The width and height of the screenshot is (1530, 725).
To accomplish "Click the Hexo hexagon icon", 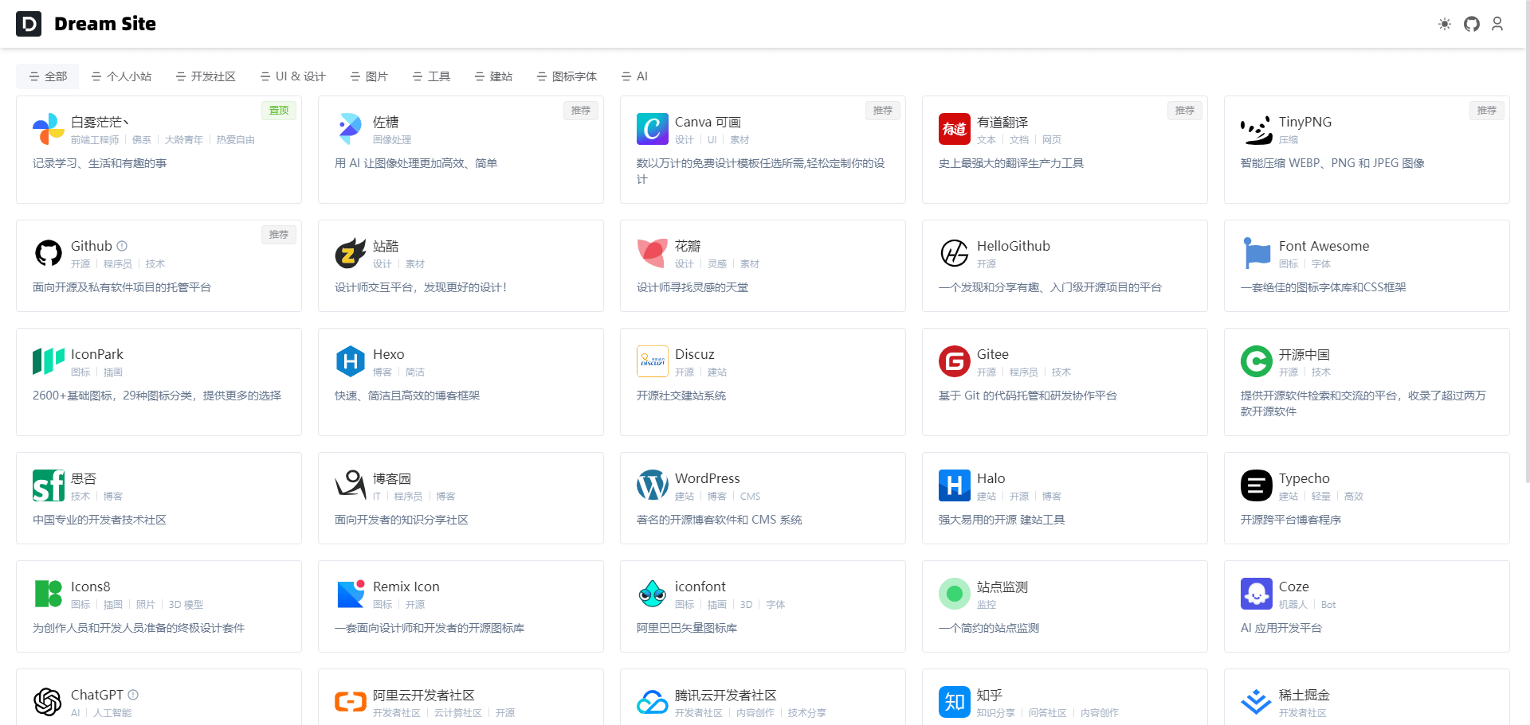I will (351, 361).
